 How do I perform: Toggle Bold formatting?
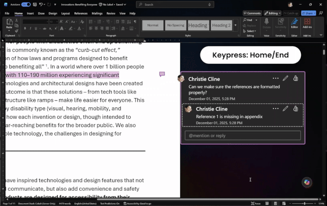[25, 28]
